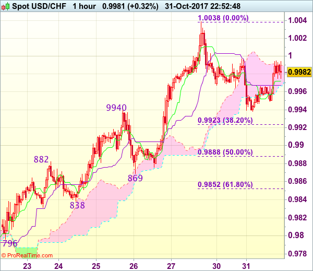Click date label '26' on time axis

[134, 266]
